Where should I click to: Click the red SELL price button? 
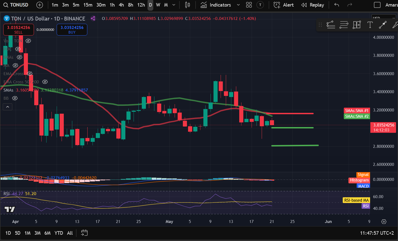(x=19, y=30)
